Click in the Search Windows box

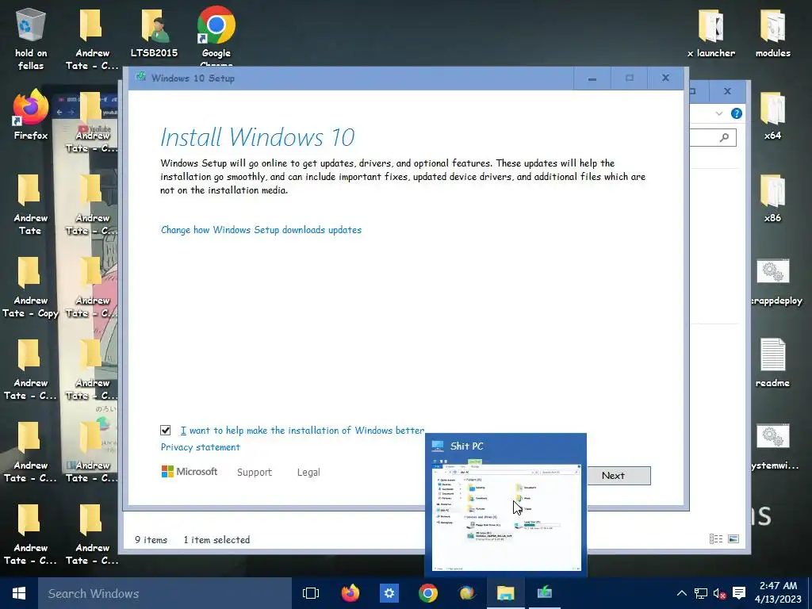165,593
